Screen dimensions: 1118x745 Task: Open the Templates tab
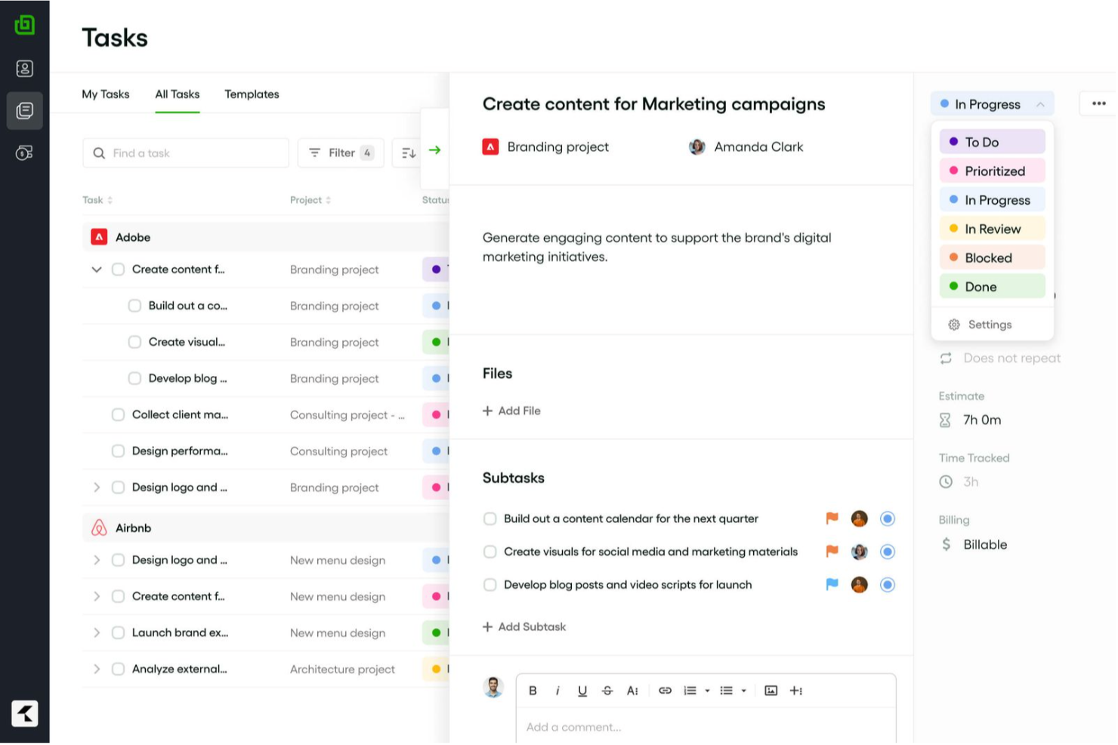252,94
